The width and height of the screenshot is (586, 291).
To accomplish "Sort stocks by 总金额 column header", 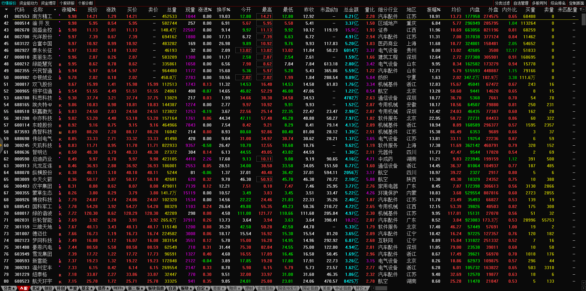I will (351, 10).
